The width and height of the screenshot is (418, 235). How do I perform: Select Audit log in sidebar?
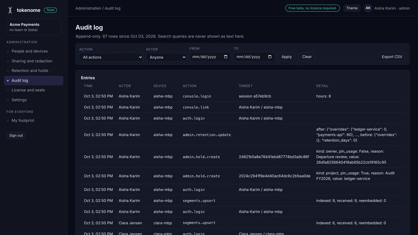pyautogui.click(x=33, y=80)
